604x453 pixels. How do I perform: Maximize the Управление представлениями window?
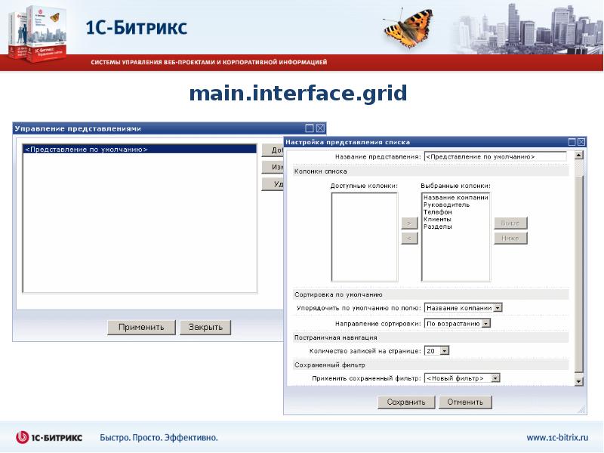point(310,128)
